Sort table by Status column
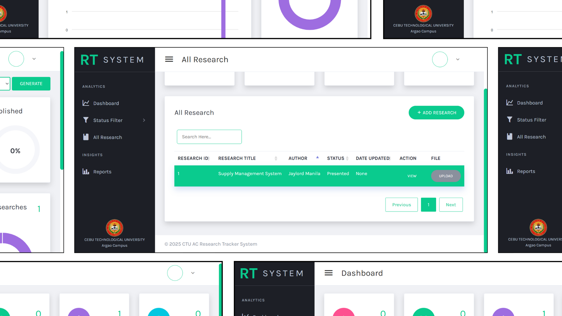The height and width of the screenshot is (316, 562). click(338, 158)
